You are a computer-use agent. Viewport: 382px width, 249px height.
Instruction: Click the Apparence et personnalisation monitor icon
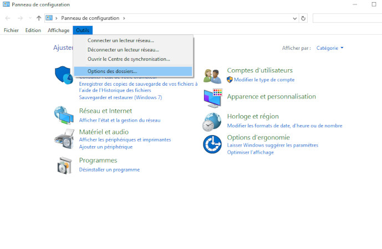pyautogui.click(x=213, y=98)
